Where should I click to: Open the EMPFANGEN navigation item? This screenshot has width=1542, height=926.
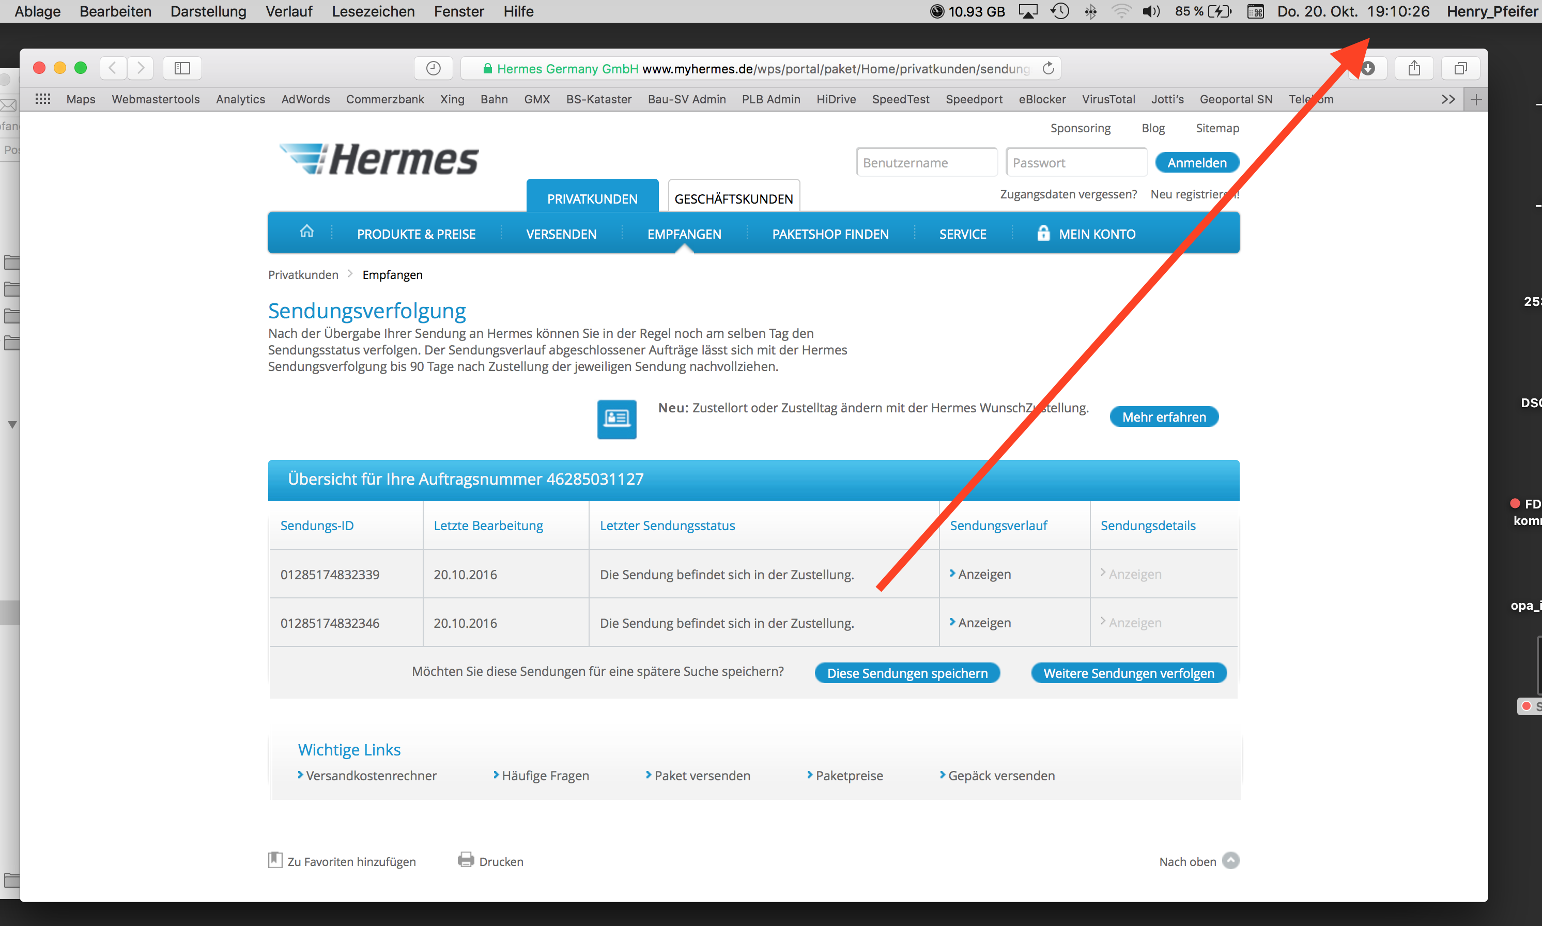(x=684, y=234)
